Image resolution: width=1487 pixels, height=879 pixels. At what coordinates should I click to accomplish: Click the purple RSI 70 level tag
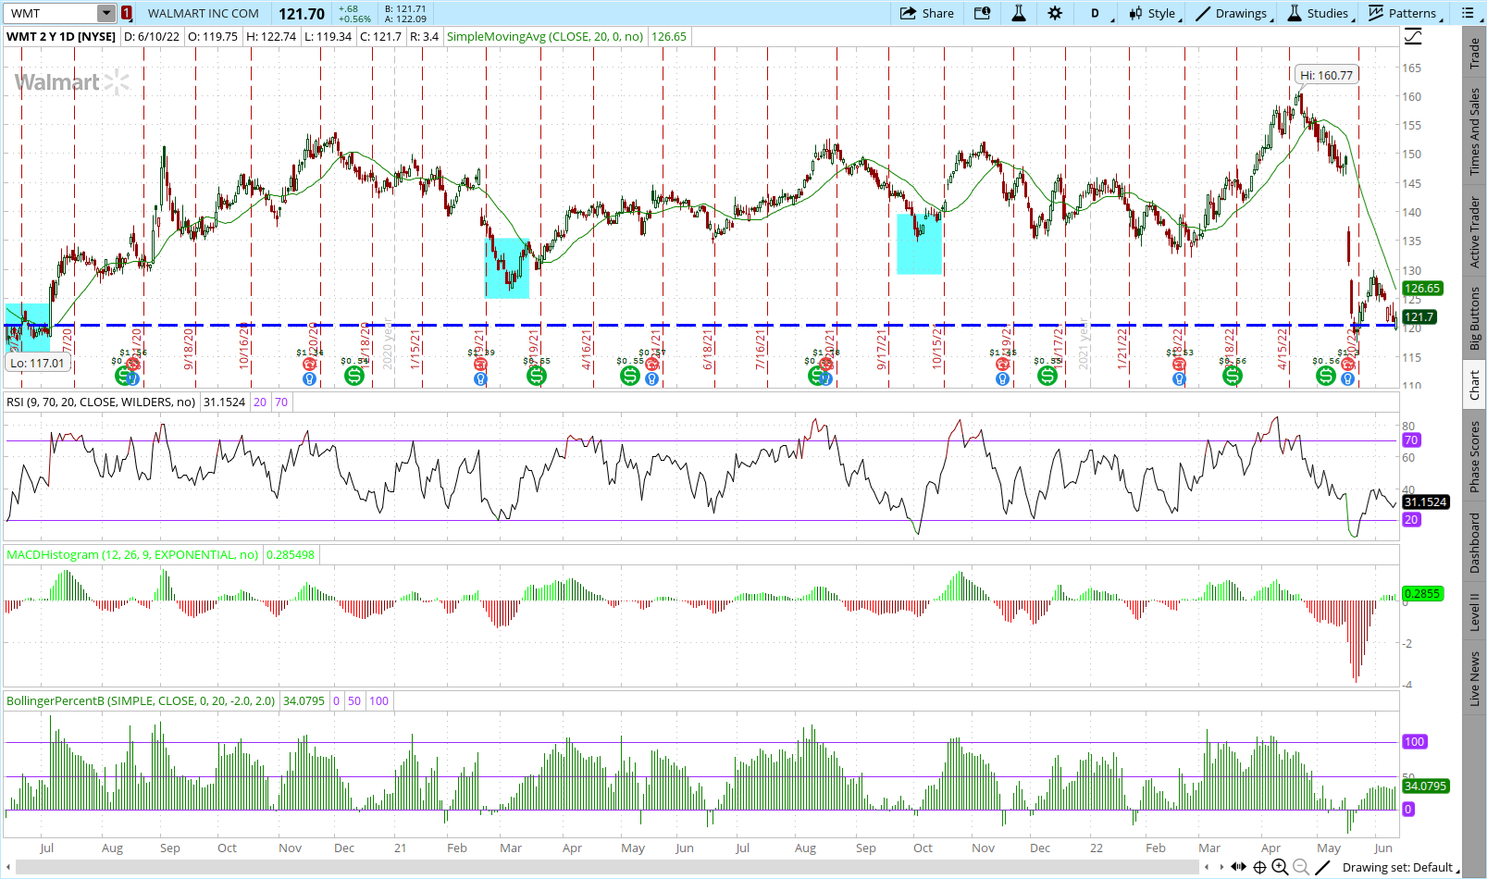tap(1411, 440)
